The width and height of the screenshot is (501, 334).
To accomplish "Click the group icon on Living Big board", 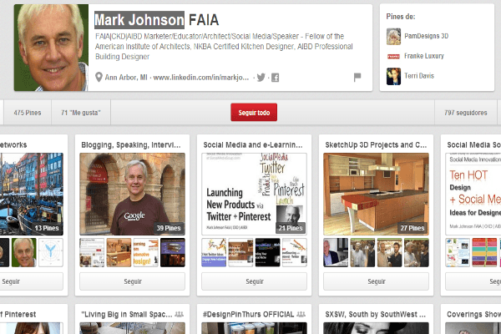I will 180,315.
